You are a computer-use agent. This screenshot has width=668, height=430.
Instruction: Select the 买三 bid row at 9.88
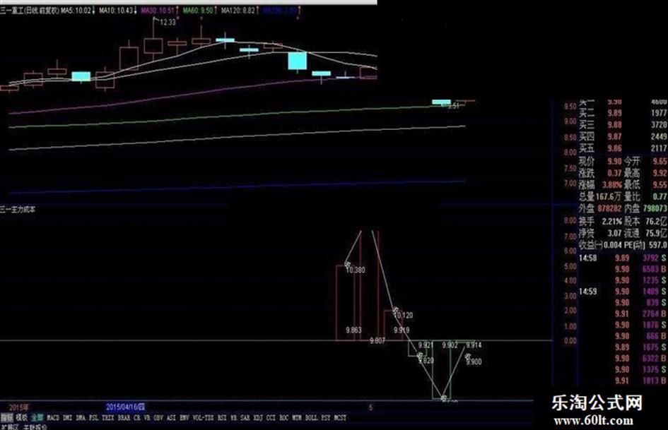click(623, 125)
